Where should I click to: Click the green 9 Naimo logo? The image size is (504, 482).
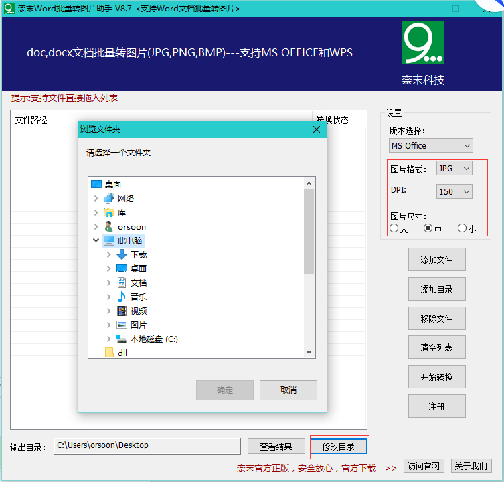point(423,43)
